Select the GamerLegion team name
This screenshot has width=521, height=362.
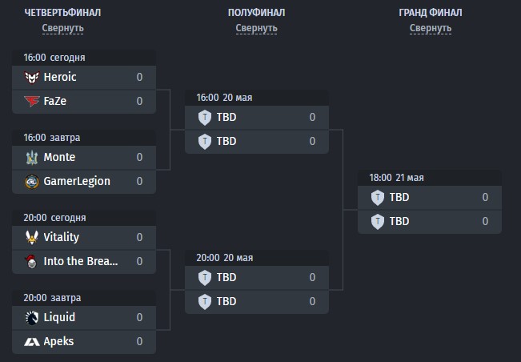tap(77, 182)
